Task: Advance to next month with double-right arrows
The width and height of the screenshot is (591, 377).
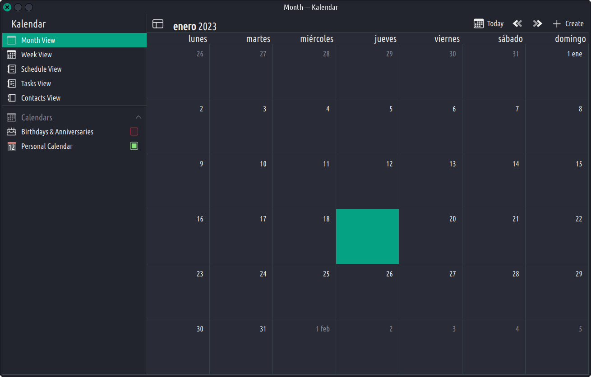Action: click(x=537, y=23)
